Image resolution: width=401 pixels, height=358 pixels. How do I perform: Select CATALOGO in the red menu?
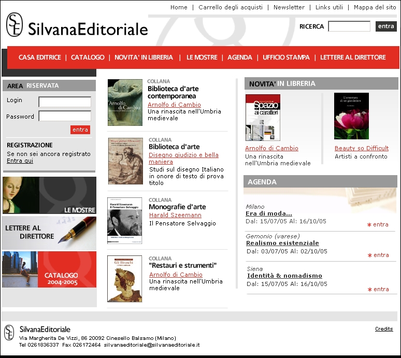click(88, 58)
